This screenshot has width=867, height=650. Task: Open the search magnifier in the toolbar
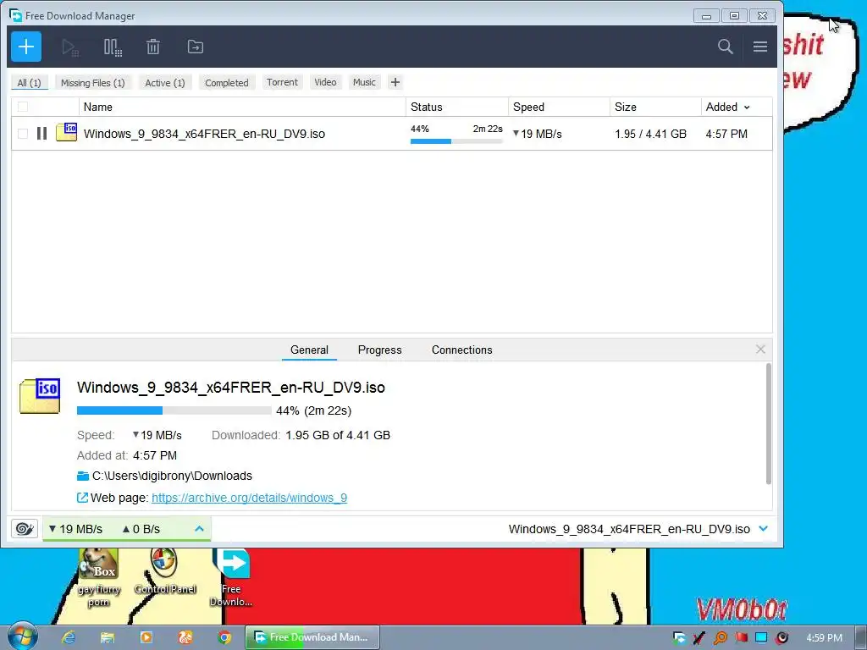[725, 47]
